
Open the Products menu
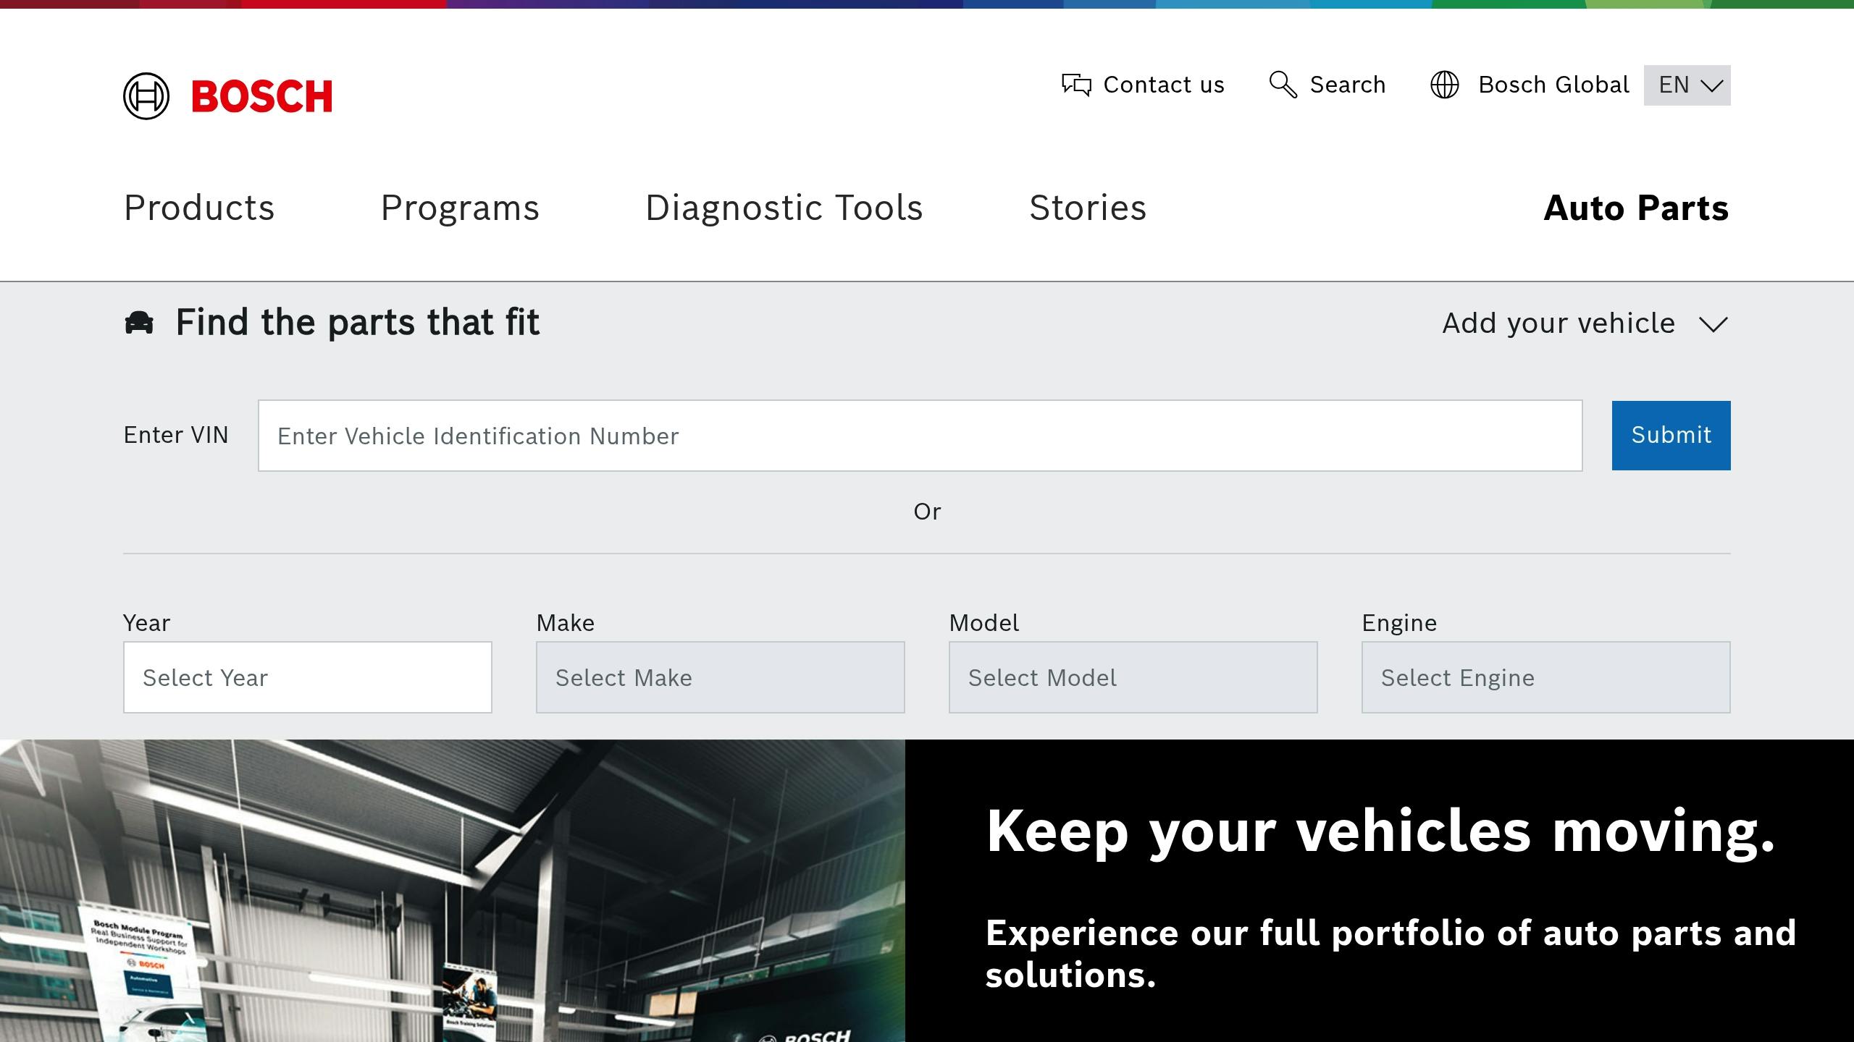199,208
